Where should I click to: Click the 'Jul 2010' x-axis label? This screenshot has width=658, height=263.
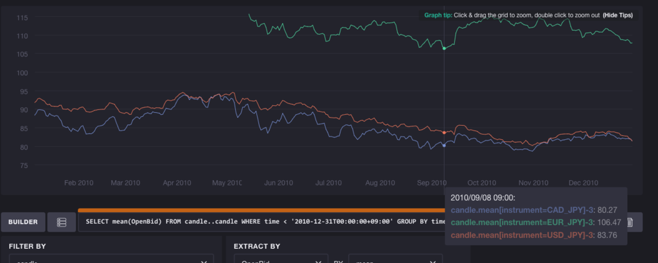pos(328,183)
